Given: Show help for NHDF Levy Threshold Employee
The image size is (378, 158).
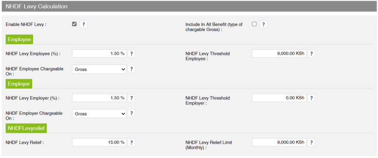Looking at the screenshot, I should pyautogui.click(x=312, y=54).
